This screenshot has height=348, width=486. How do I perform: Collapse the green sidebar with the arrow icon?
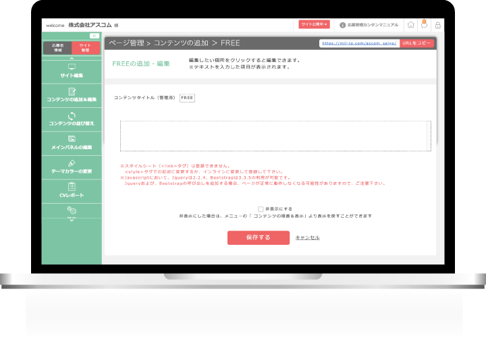pos(94,36)
